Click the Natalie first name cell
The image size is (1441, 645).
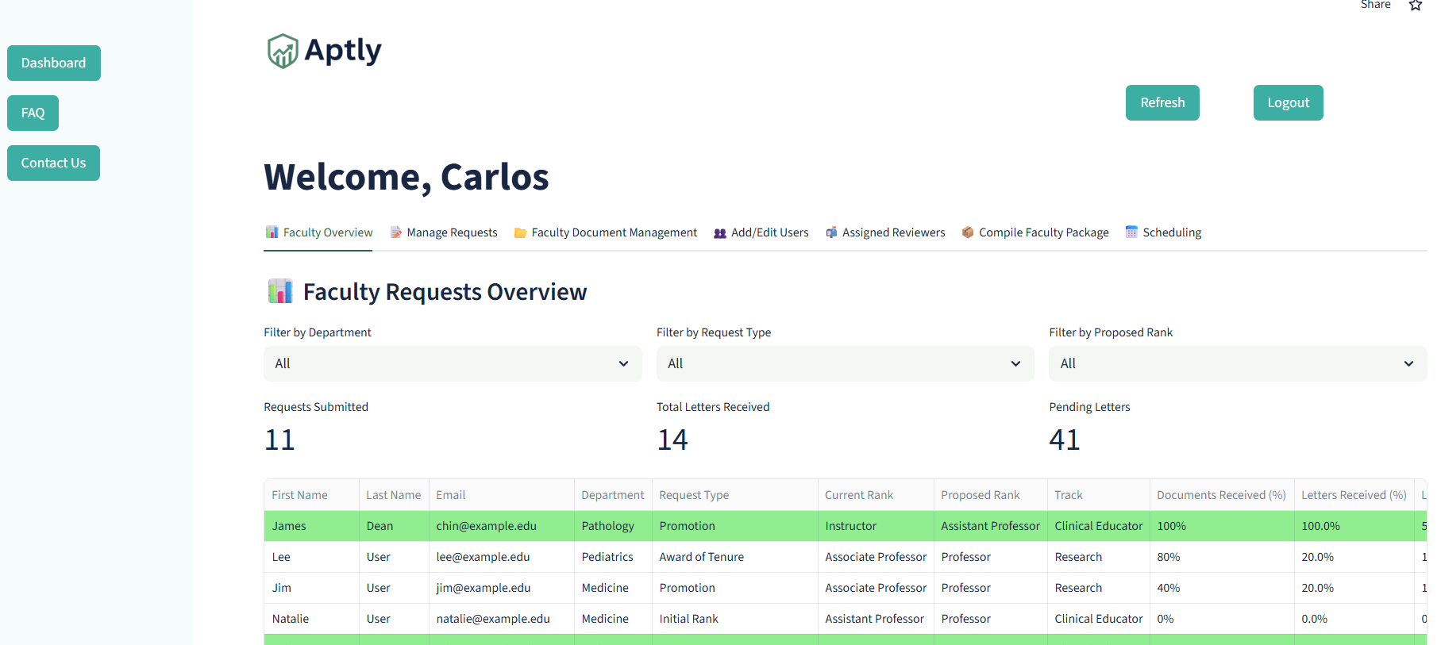[x=311, y=619]
